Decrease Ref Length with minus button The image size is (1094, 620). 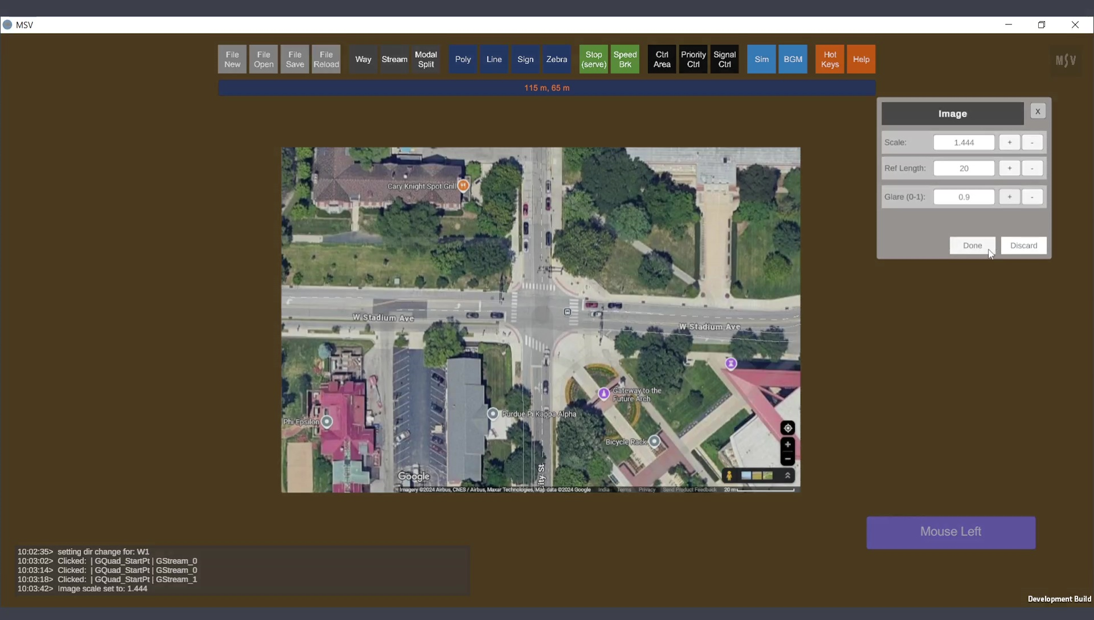pyautogui.click(x=1032, y=168)
